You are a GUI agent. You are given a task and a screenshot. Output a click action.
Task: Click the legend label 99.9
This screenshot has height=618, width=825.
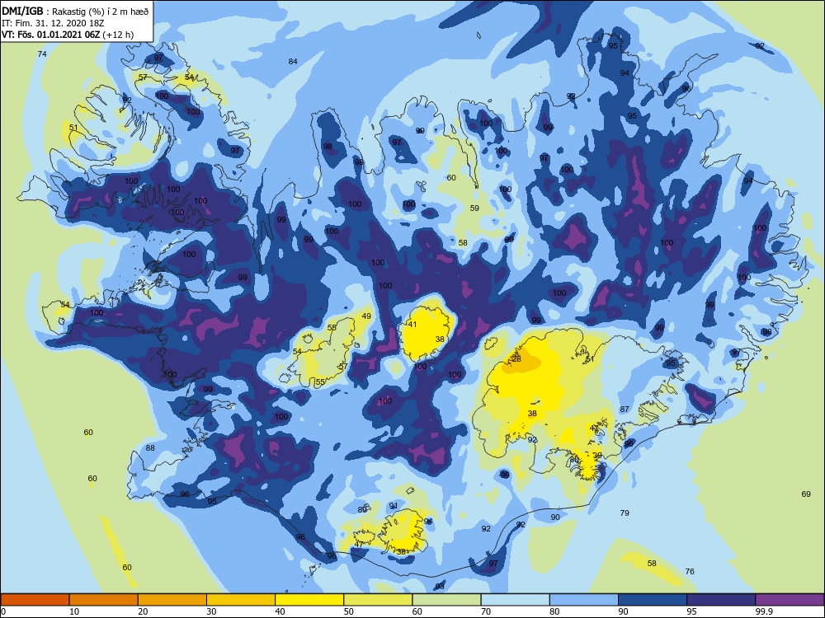pyautogui.click(x=765, y=611)
